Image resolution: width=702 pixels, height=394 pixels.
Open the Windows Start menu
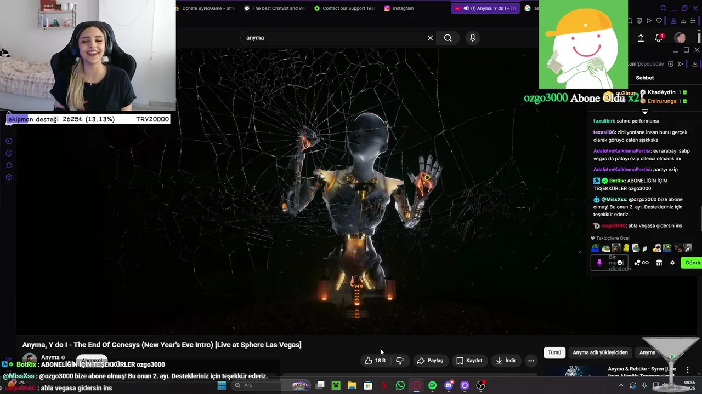pyautogui.click(x=222, y=385)
